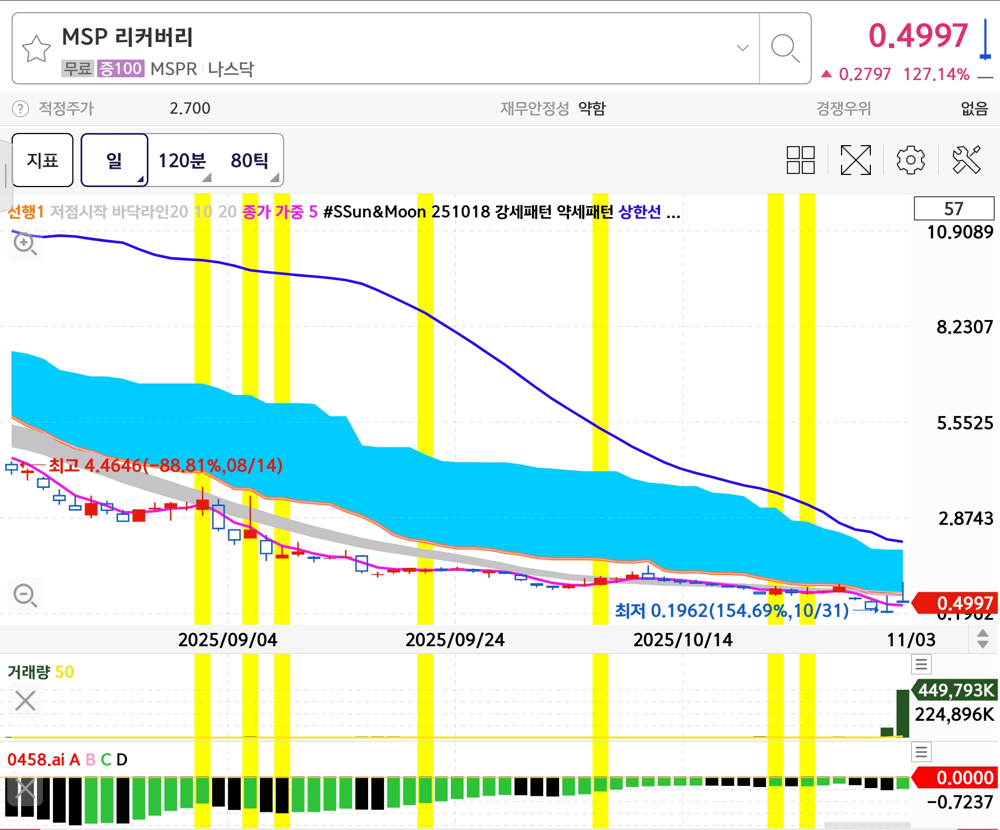Click the 증100 margin badge

pyautogui.click(x=120, y=68)
